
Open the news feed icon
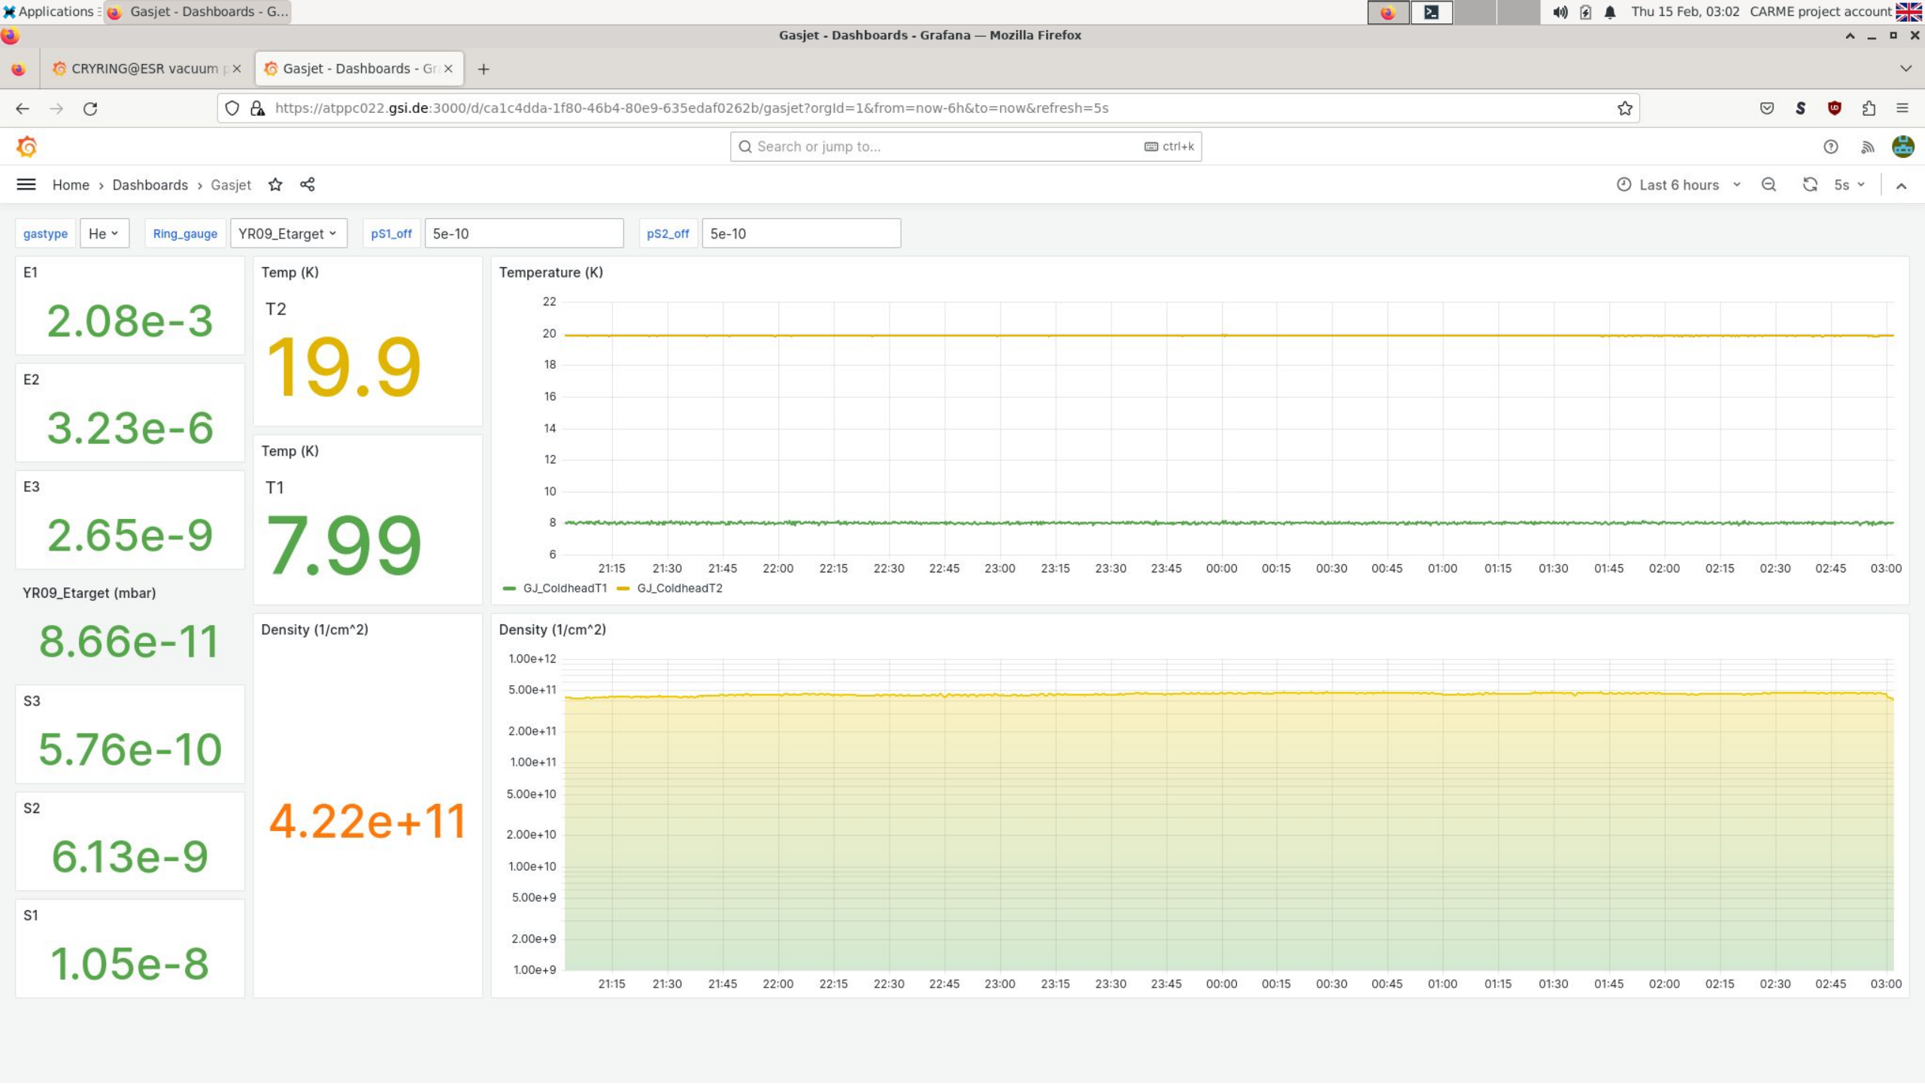tap(1868, 147)
